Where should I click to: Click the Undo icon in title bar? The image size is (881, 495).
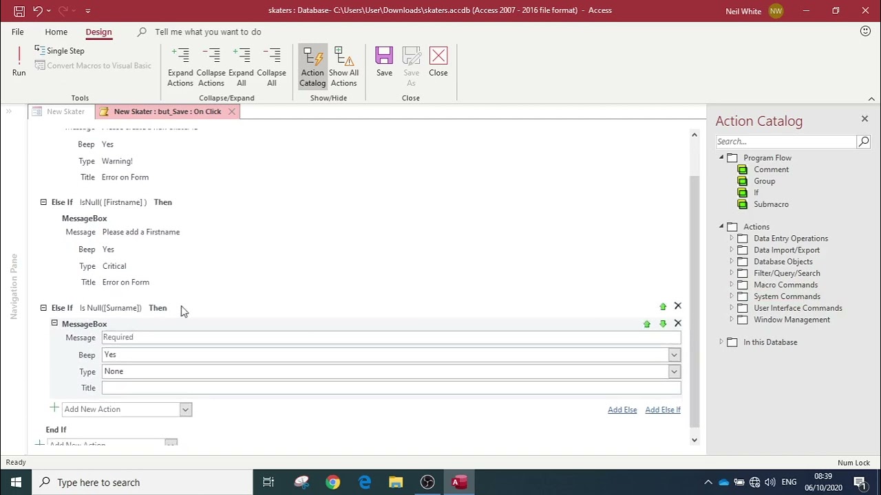point(38,10)
